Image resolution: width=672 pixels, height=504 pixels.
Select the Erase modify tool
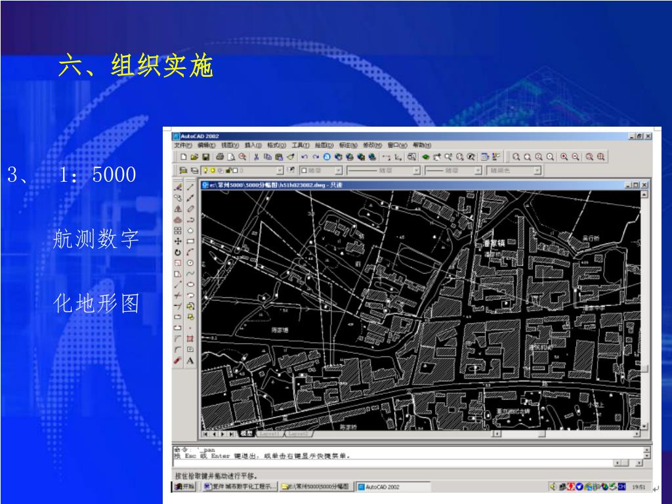point(178,187)
